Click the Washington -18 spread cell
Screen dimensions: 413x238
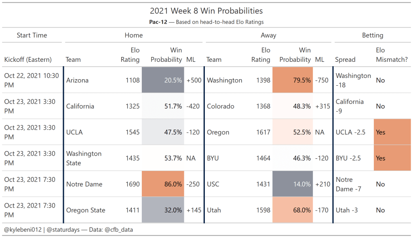click(x=353, y=80)
